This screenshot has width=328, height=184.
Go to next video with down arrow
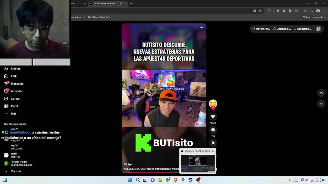click(x=321, y=104)
